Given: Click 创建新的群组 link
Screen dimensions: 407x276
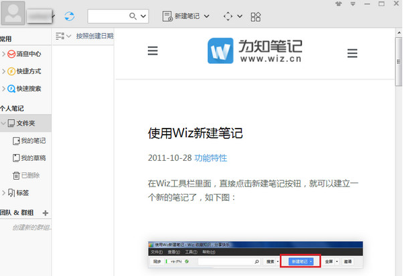Looking at the screenshot, I should tap(32, 228).
